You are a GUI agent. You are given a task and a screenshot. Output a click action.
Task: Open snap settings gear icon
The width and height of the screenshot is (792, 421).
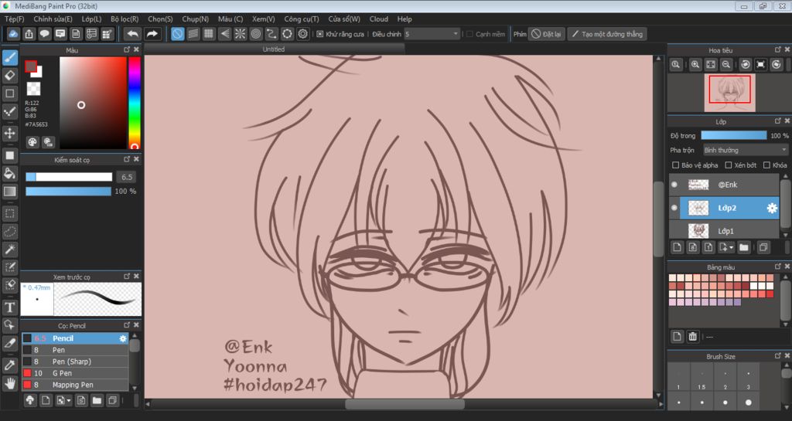coord(302,34)
